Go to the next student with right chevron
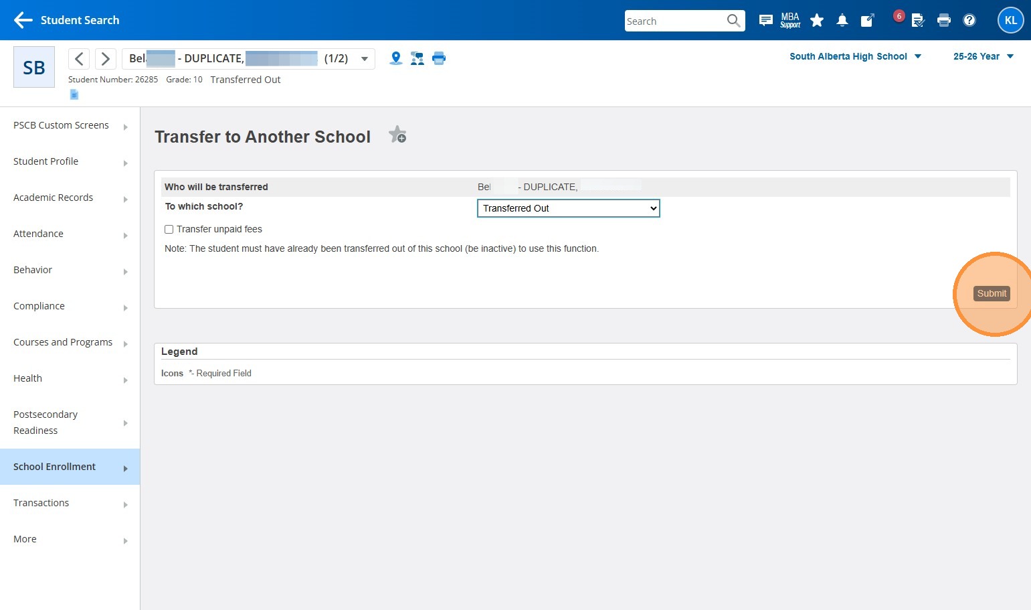 coord(106,59)
